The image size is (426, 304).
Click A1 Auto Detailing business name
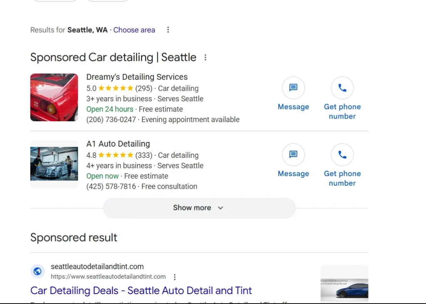118,143
